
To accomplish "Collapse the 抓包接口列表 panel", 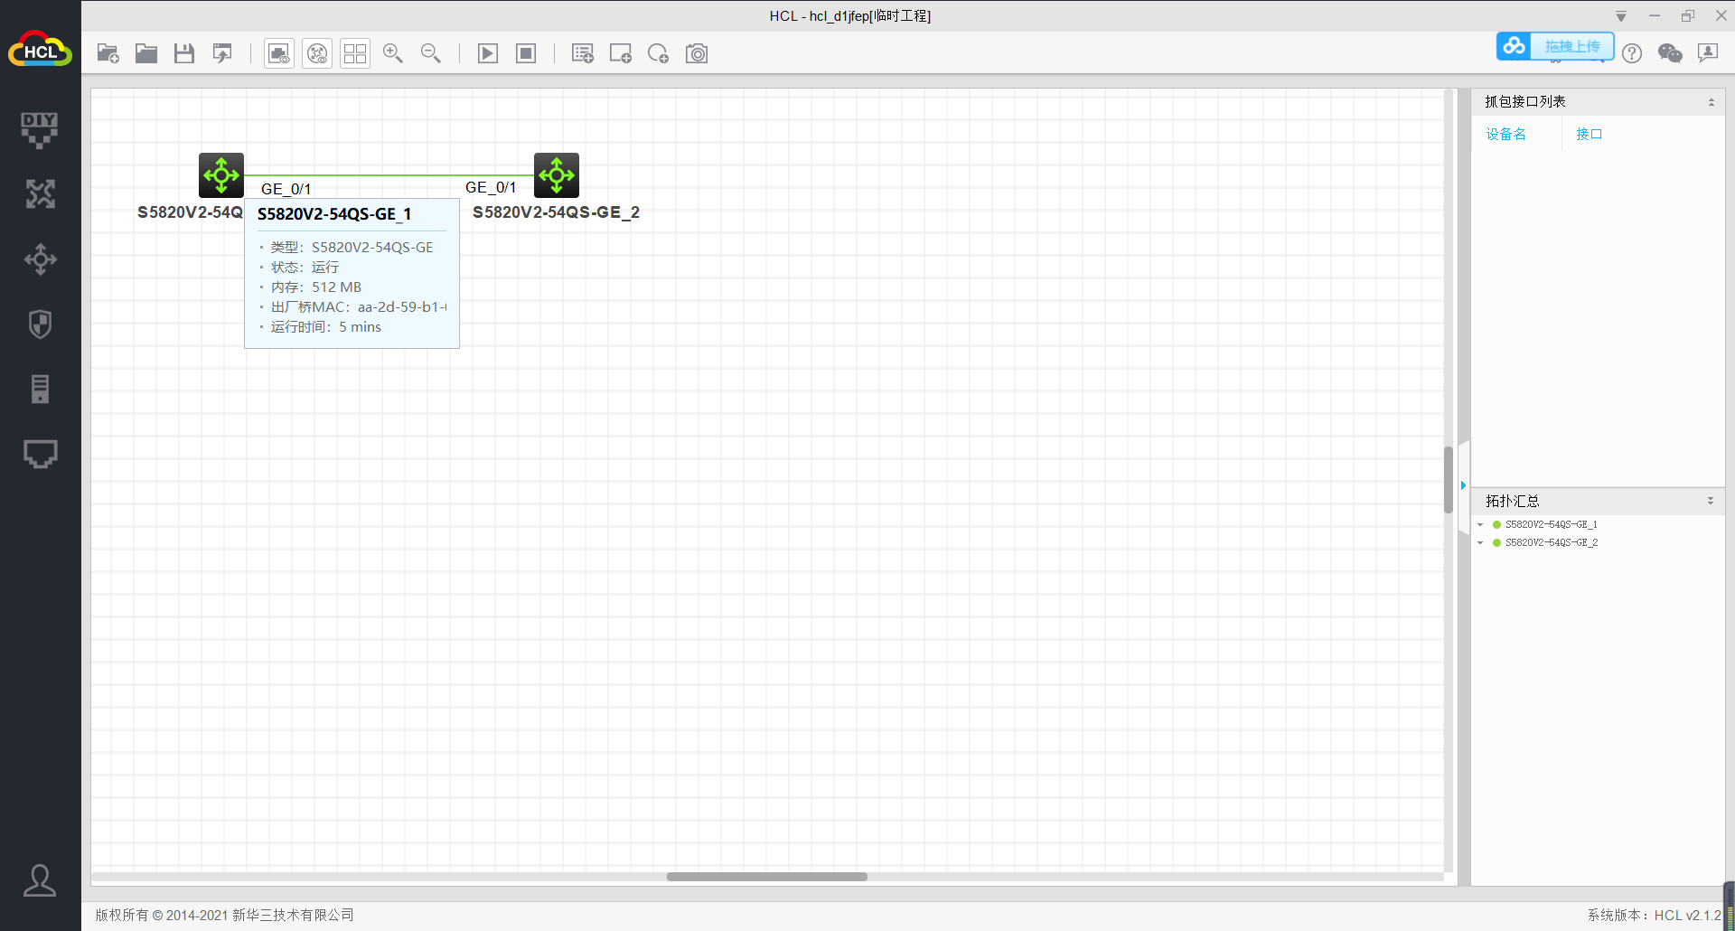I will [x=1711, y=102].
